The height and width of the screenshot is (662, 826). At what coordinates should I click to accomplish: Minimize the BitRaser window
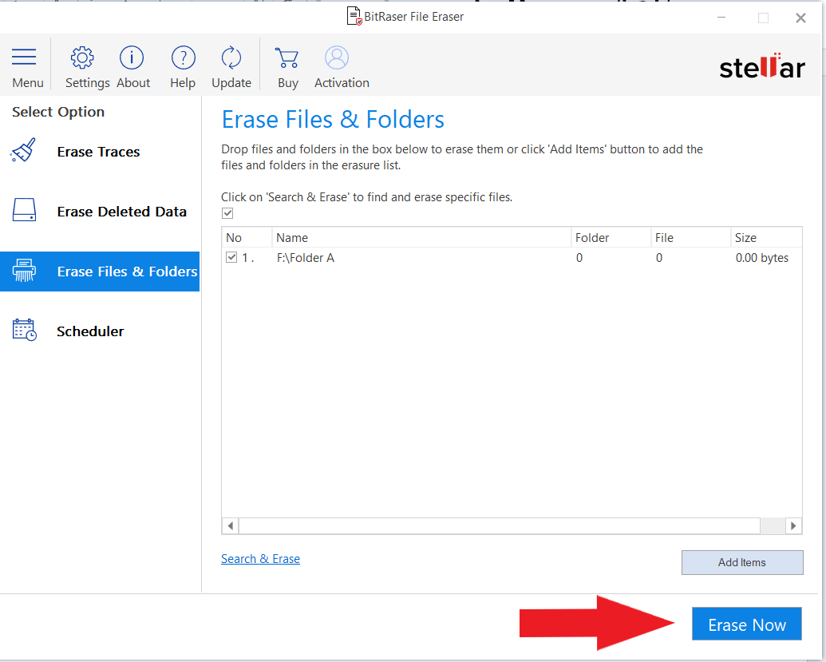click(x=721, y=18)
